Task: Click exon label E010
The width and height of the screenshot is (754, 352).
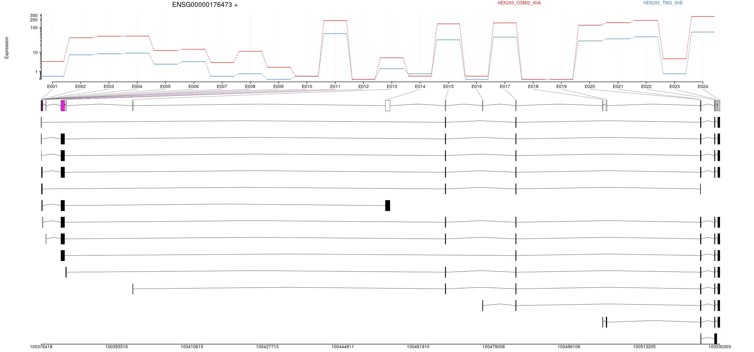Action: (x=307, y=86)
